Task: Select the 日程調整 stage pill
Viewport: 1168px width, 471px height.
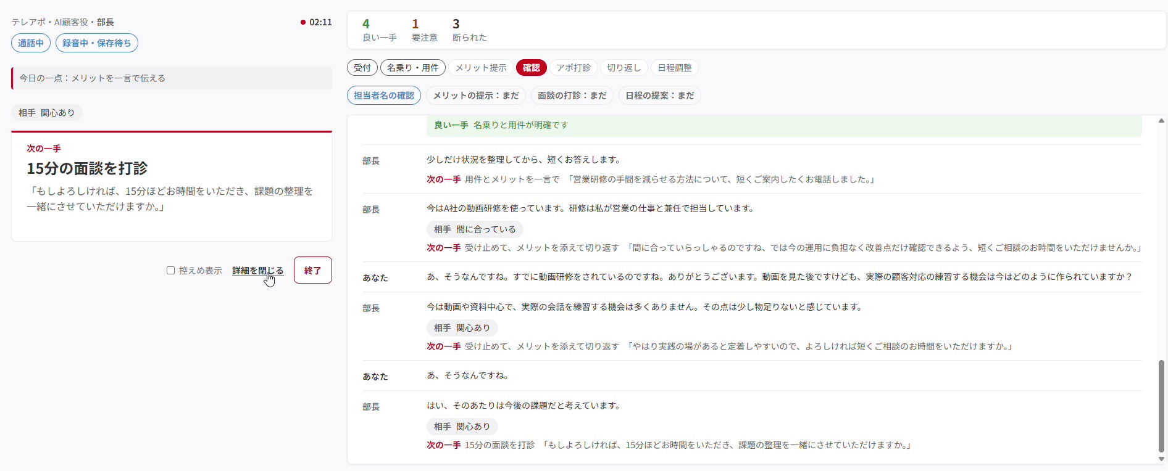Action: pyautogui.click(x=674, y=68)
